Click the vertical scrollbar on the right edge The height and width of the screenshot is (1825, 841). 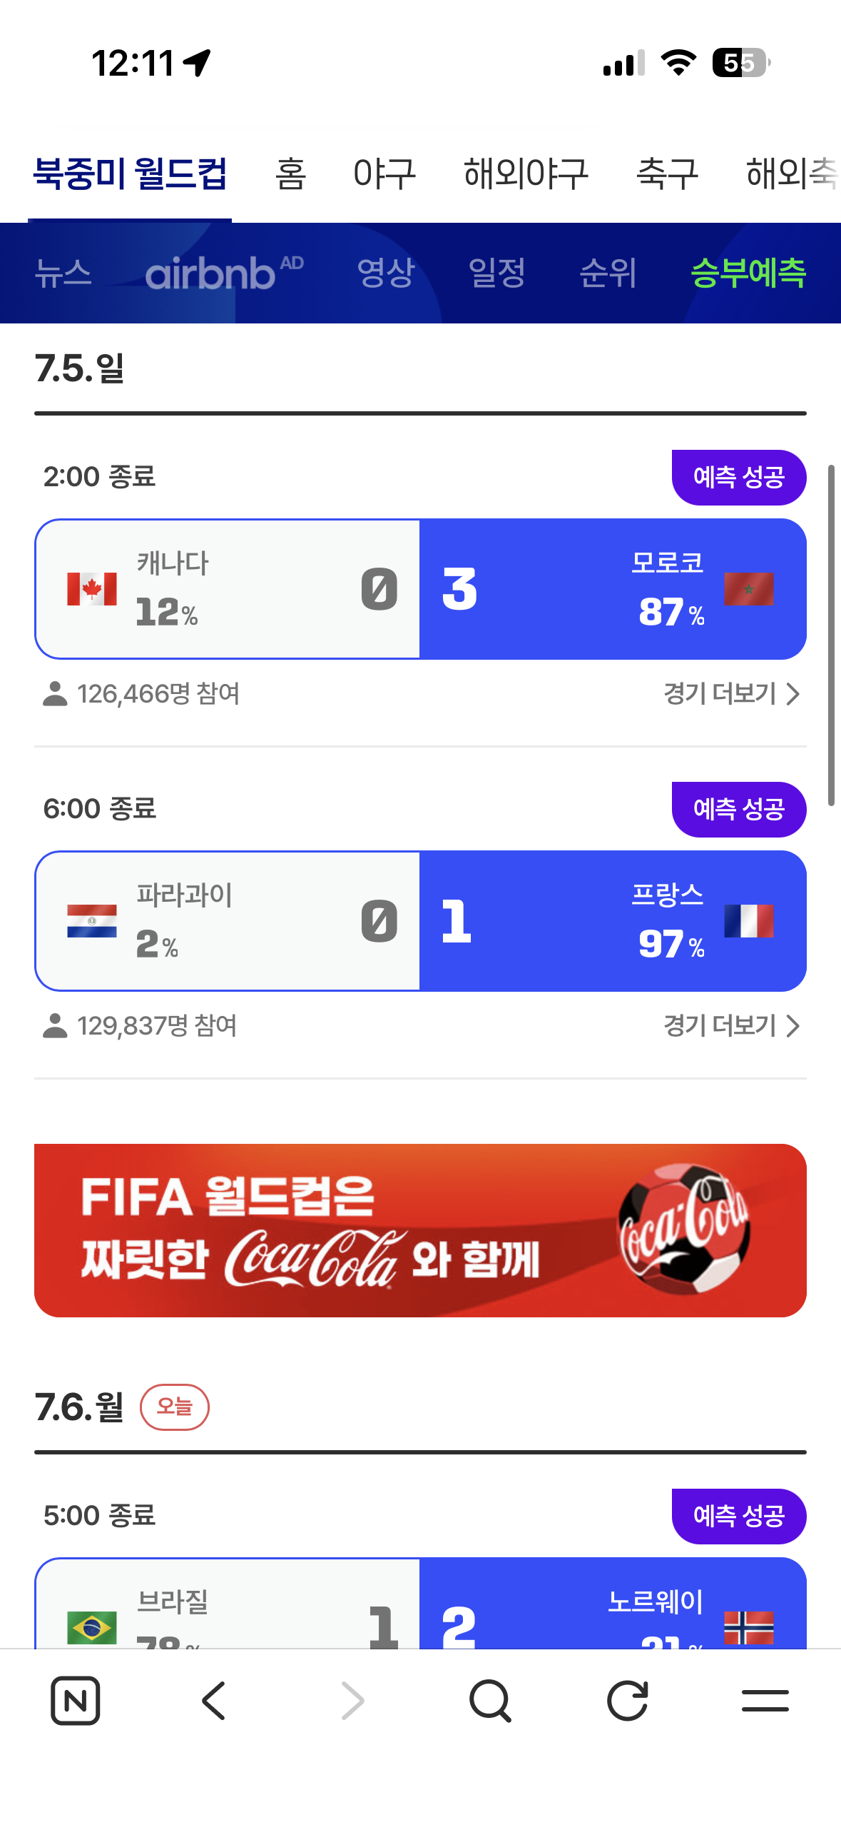[x=831, y=635]
